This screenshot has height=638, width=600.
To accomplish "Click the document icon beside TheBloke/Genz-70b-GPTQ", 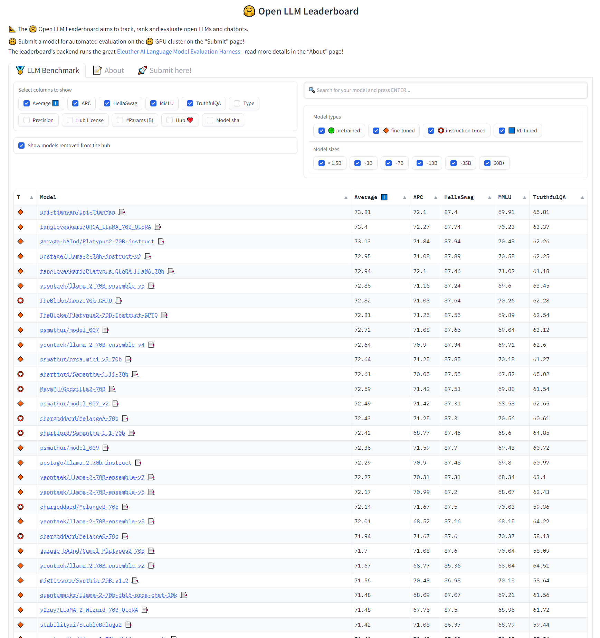I will (x=118, y=301).
